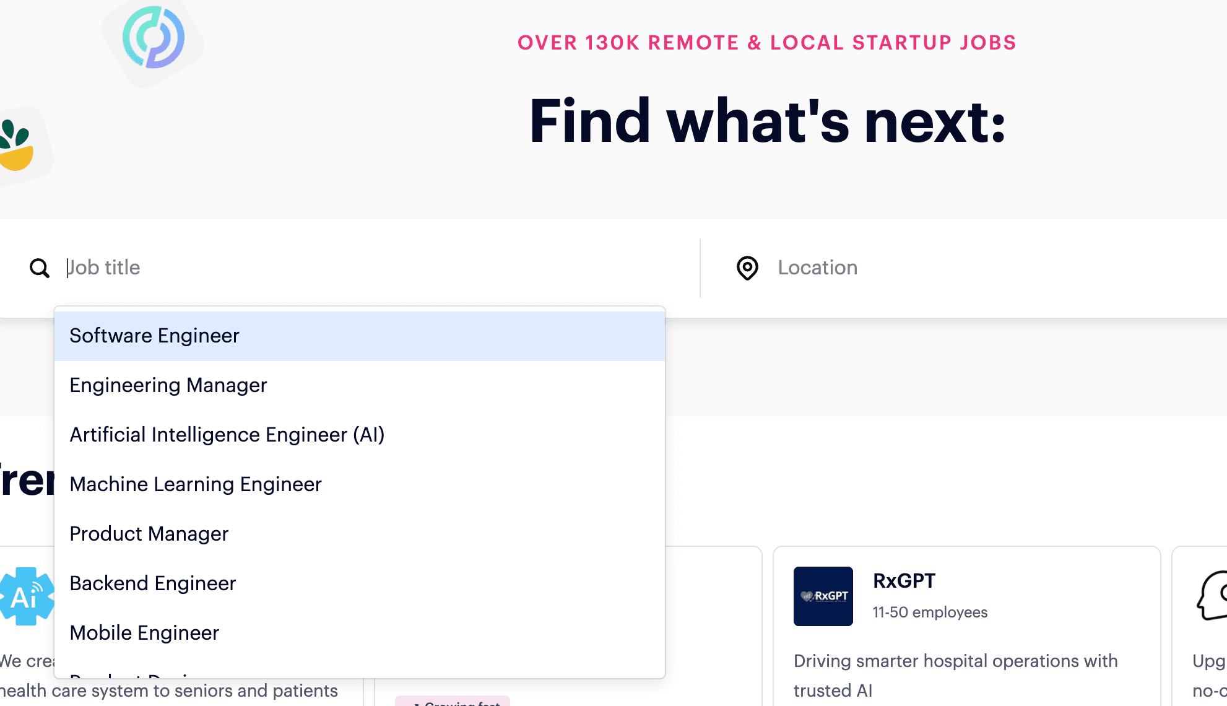Choose Product Manager from the list

click(149, 534)
